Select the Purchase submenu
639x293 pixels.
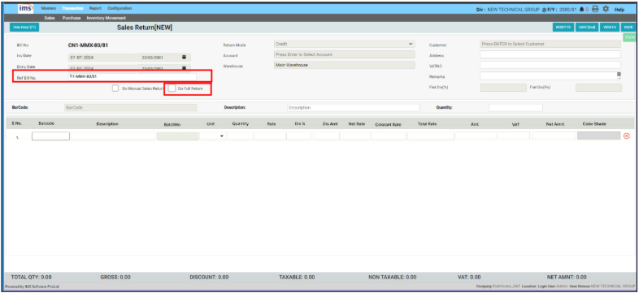72,18
